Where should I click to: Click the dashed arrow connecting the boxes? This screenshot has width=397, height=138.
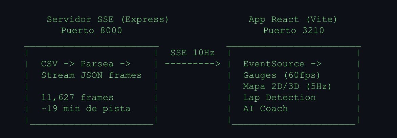click(x=192, y=64)
